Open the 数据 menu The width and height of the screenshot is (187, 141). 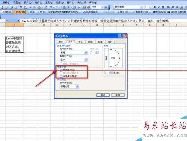(x=60, y=3)
